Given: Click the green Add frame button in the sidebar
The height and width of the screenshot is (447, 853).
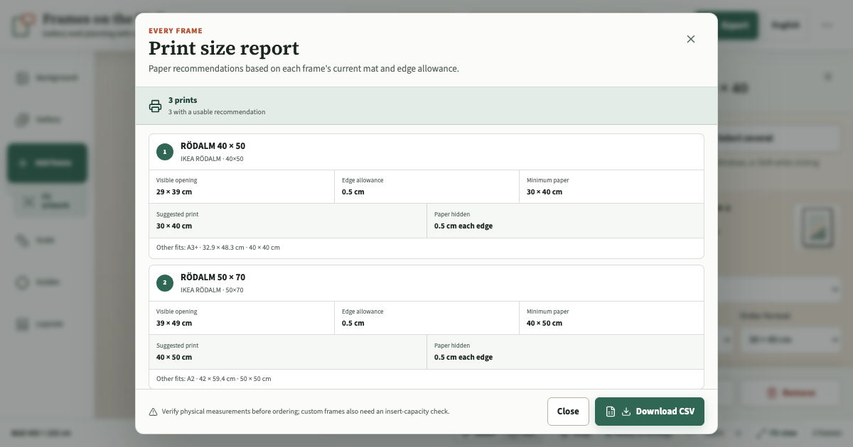Looking at the screenshot, I should tap(47, 162).
